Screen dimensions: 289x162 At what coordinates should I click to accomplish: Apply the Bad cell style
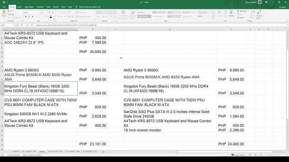(x=159, y=12)
